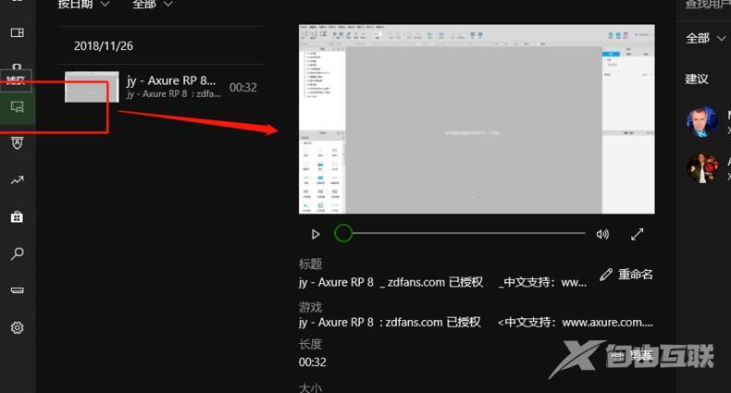Open the Microsoft Store bag icon
Viewport: 731px width, 393px height.
(18, 216)
